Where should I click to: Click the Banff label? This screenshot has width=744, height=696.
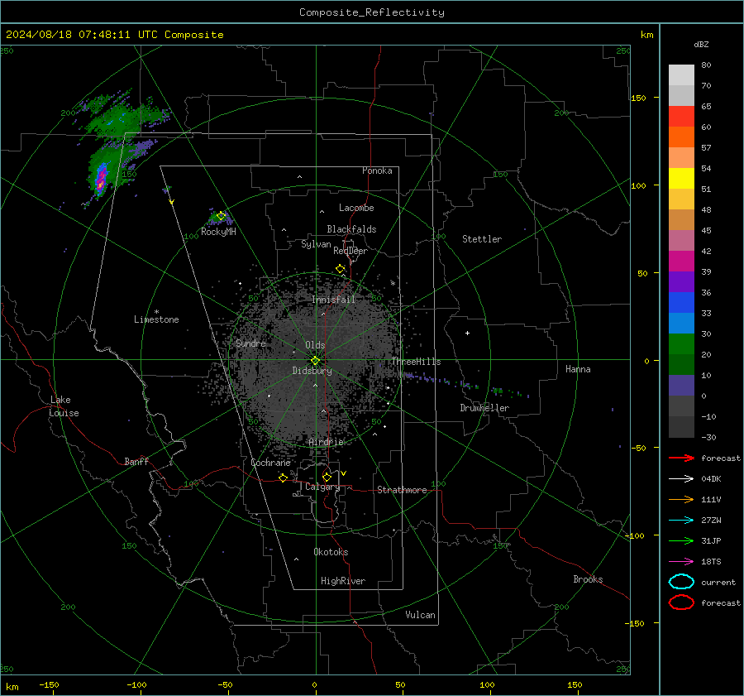pos(136,461)
